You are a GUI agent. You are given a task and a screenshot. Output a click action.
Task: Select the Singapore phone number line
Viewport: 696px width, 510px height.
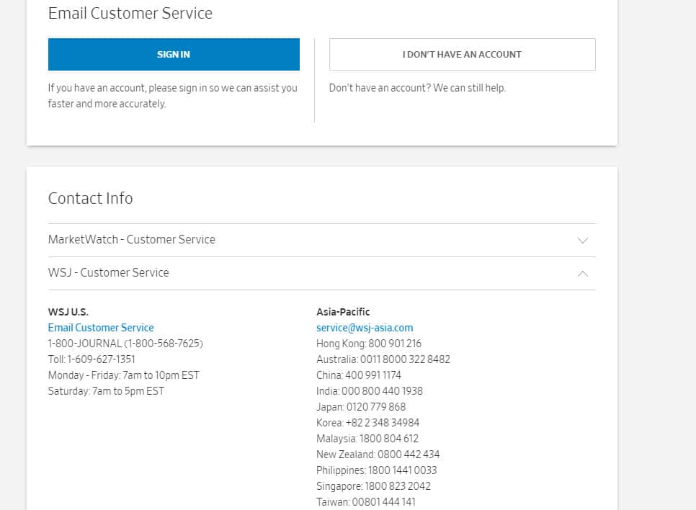373,486
